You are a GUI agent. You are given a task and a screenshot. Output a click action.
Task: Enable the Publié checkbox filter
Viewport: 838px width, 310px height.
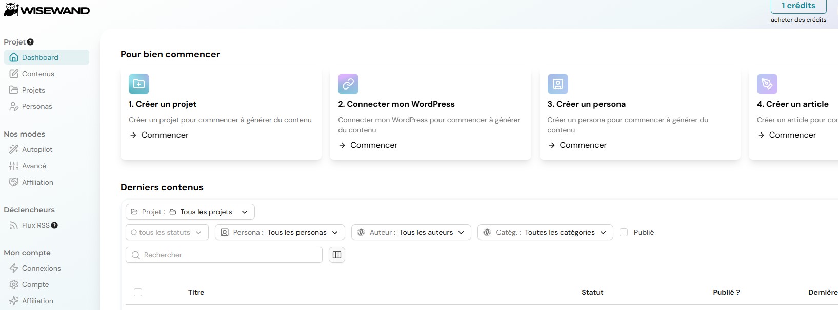(624, 232)
